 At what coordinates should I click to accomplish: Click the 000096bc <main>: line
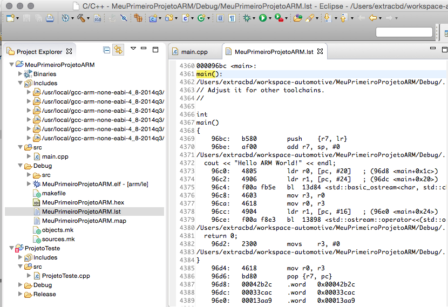click(226, 66)
